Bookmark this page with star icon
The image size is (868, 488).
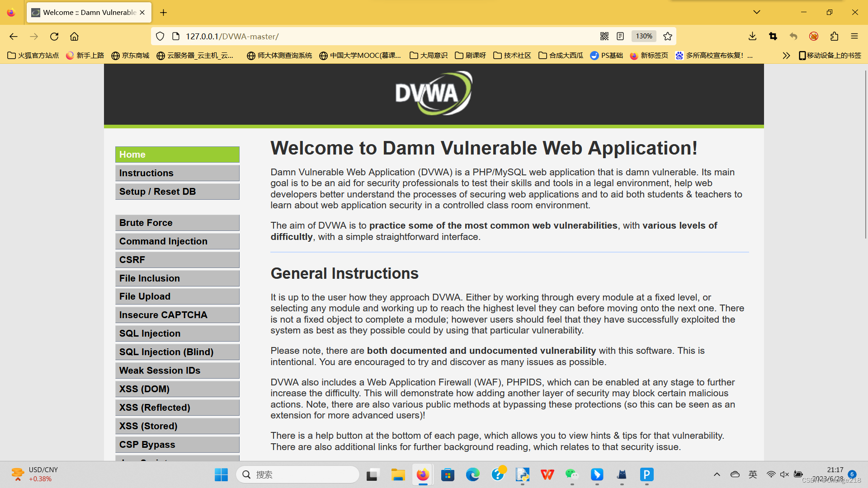tap(668, 36)
